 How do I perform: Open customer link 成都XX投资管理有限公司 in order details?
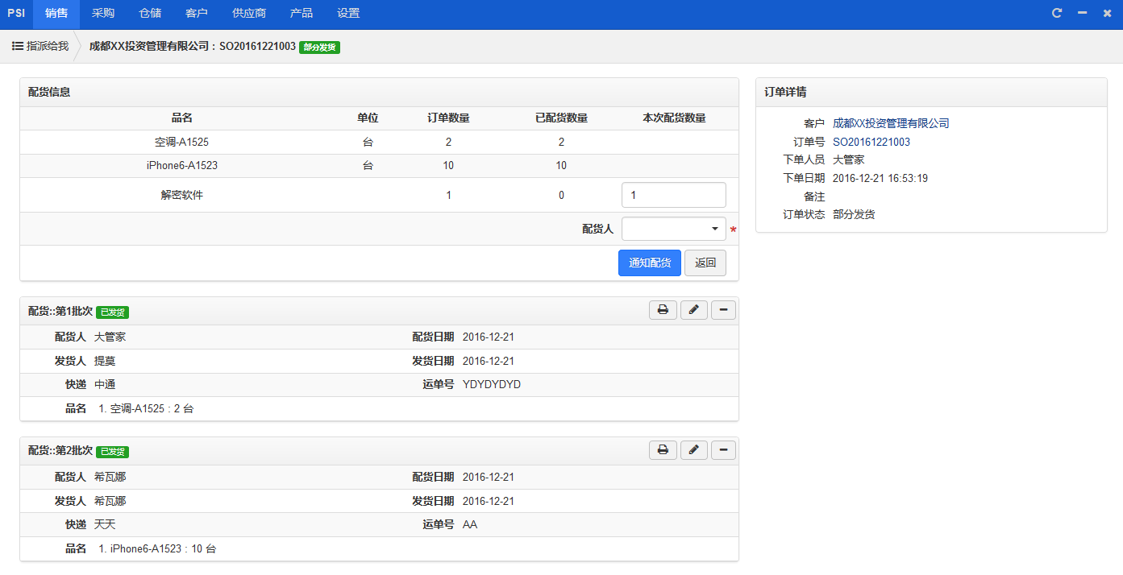891,123
